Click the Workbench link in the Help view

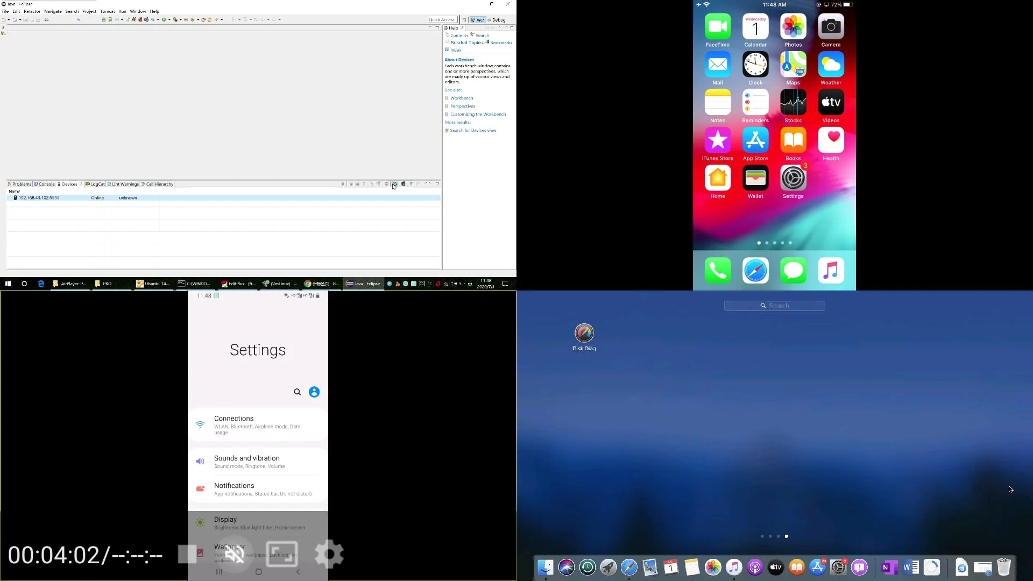[x=462, y=98]
